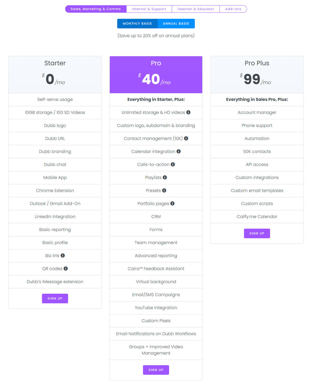Click the info icon next to Portfolio pages

pos(172,203)
